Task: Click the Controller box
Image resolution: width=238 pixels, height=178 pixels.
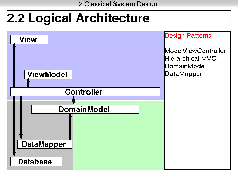Action: pos(85,92)
